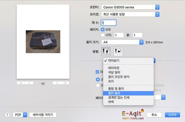185x122 pixels.
Task: Go to last preview page
Action: pos(65,83)
